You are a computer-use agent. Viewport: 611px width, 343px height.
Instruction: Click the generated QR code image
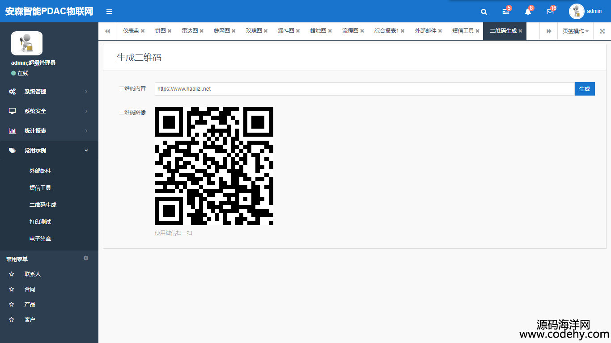tap(214, 166)
